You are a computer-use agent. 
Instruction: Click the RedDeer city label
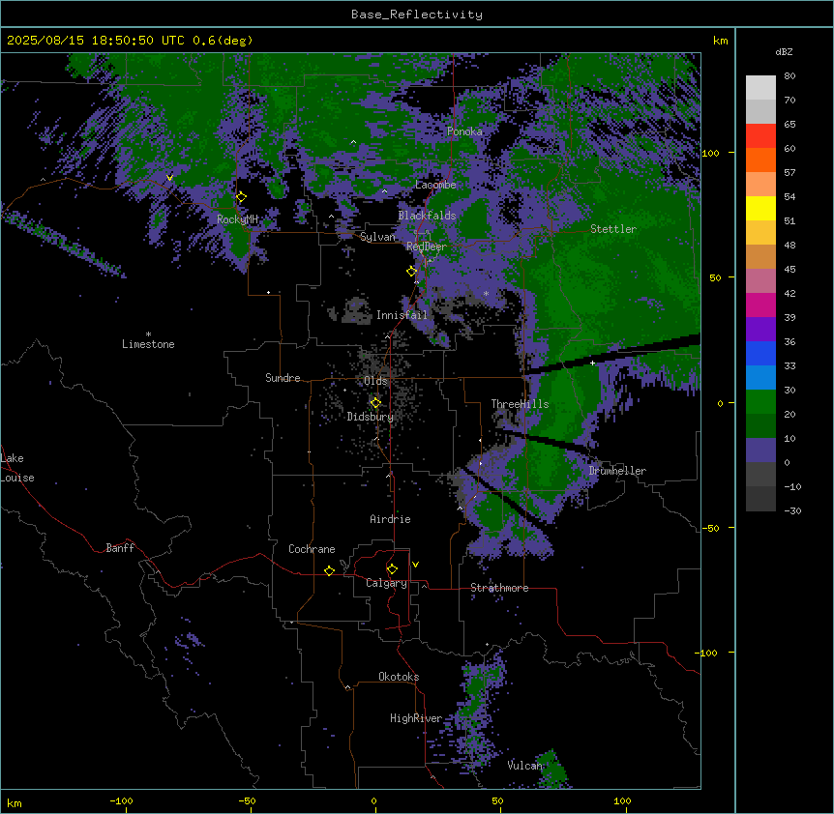pos(427,247)
